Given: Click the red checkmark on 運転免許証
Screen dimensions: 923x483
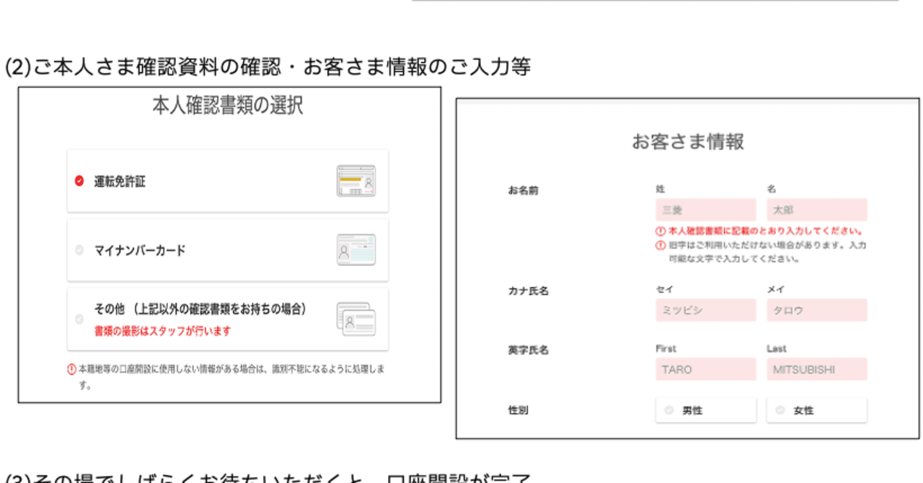Looking at the screenshot, I should point(78,182).
